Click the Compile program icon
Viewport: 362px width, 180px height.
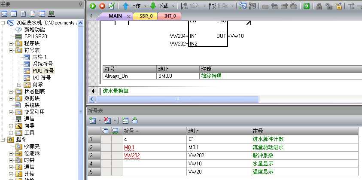(112, 6)
